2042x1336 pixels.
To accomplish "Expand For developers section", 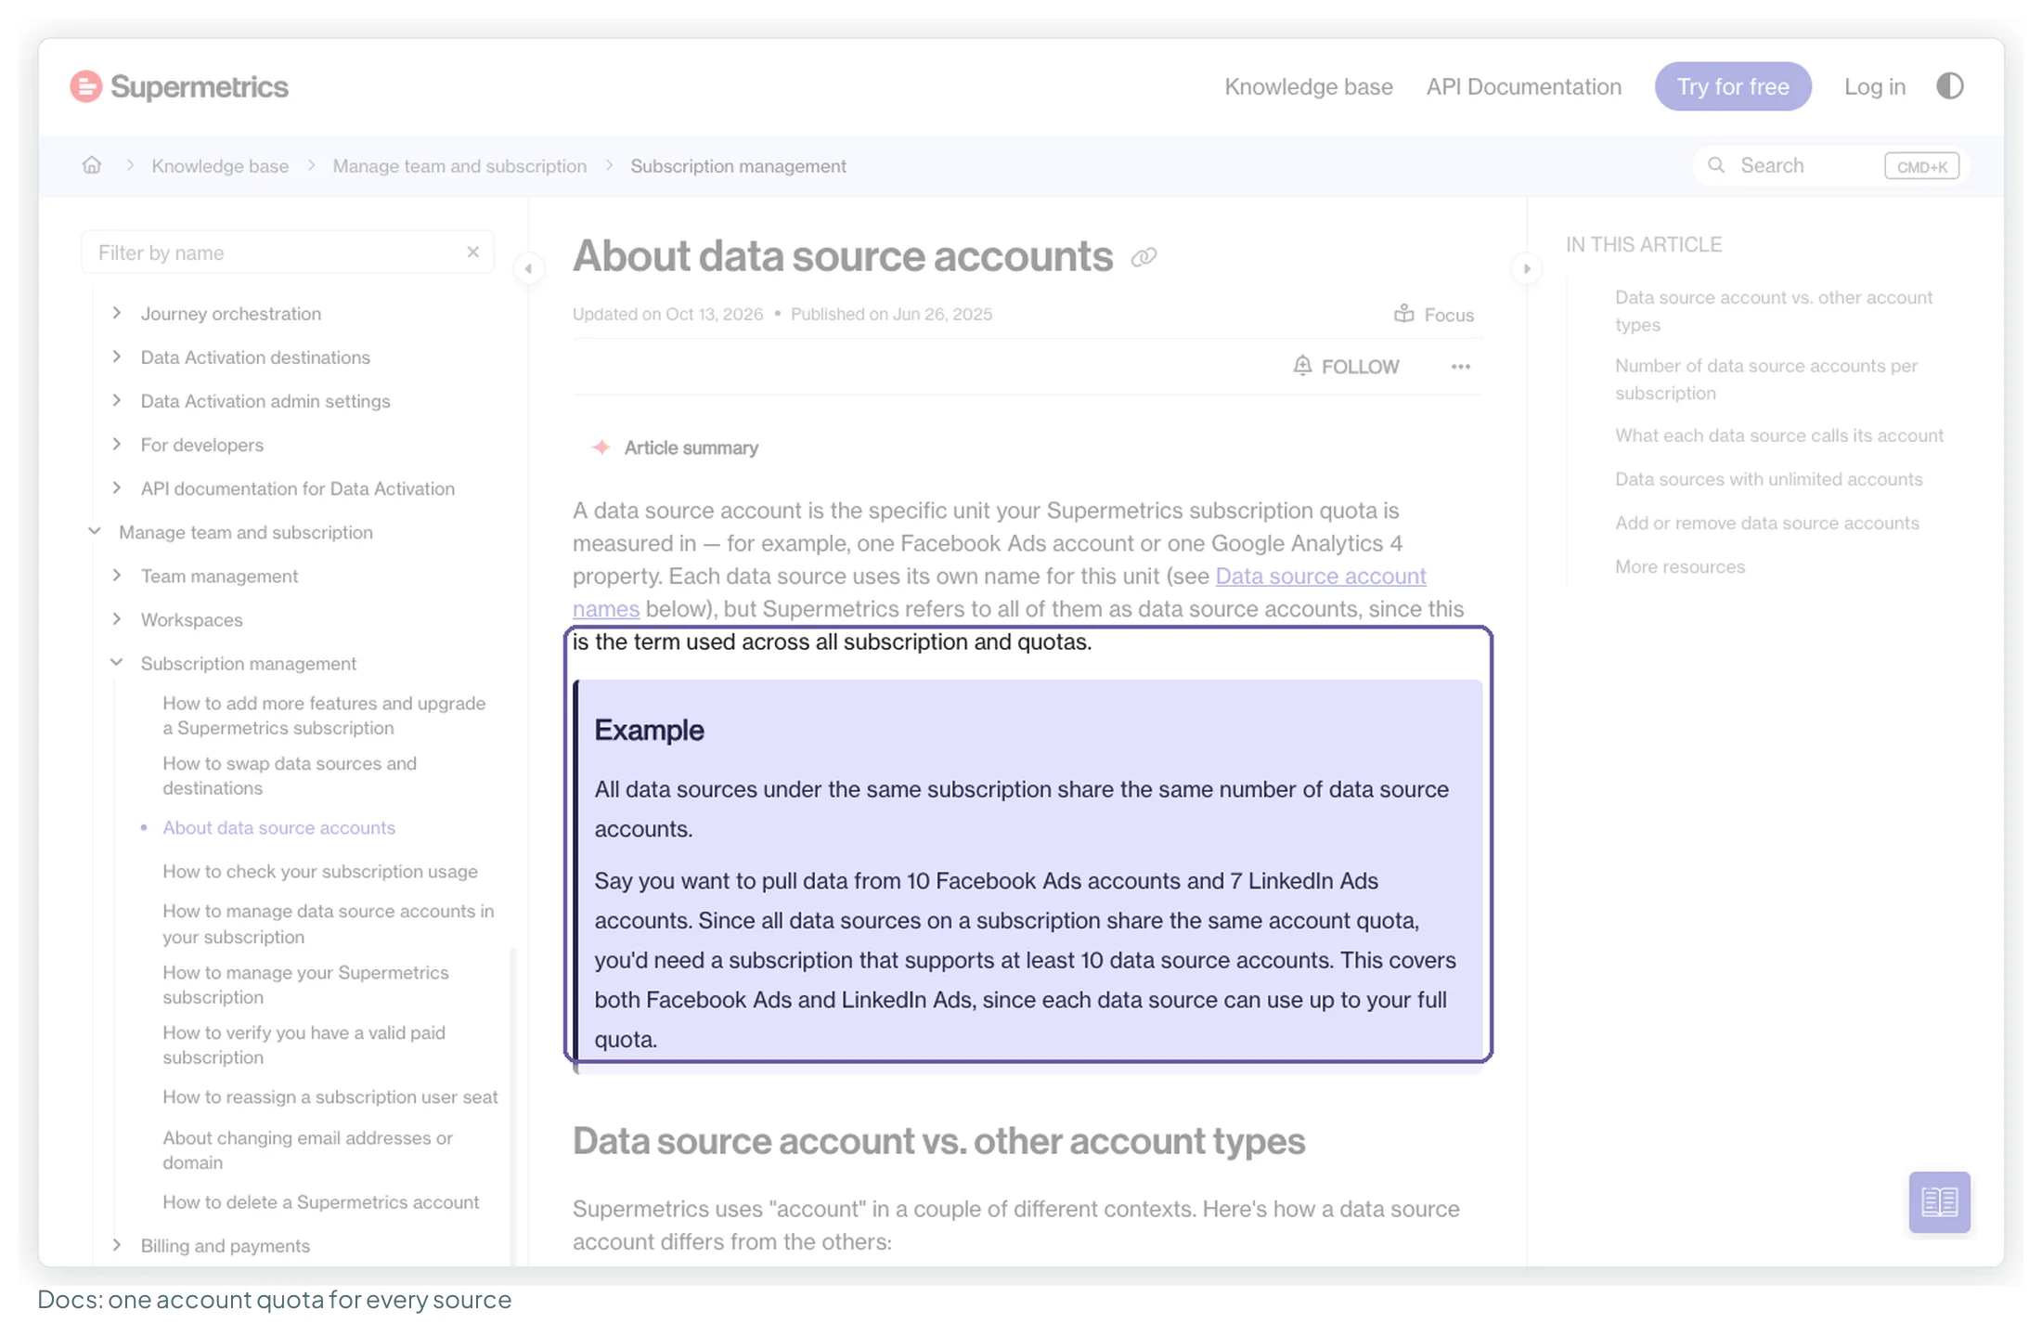I will [117, 444].
